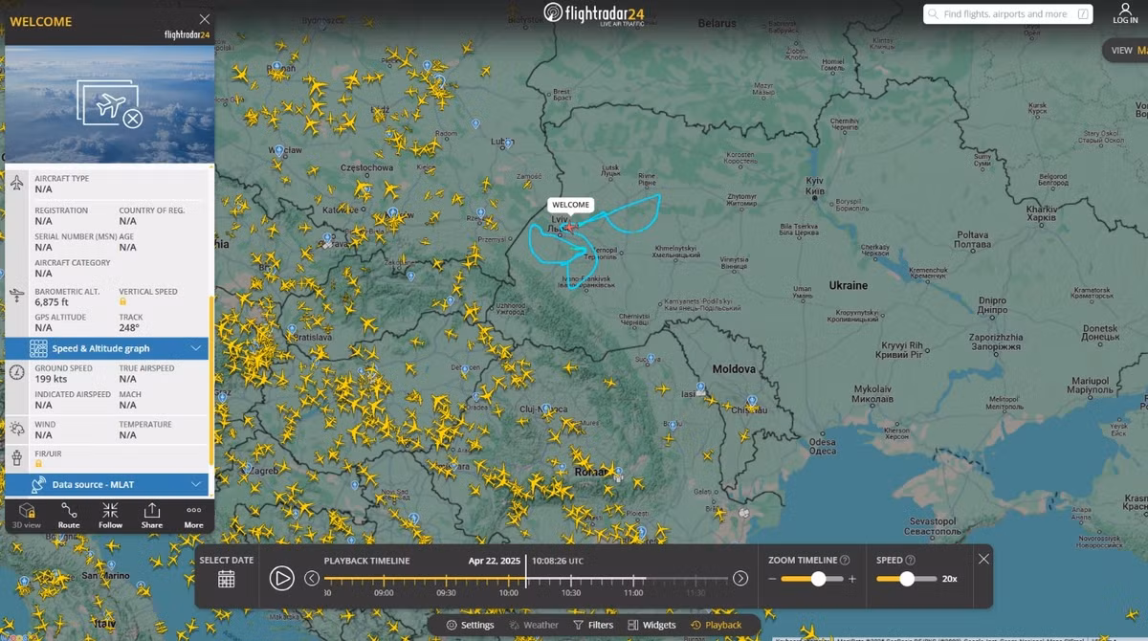Viewport: 1148px width, 641px height.
Task: Open Filters using the funnel icon
Action: pyautogui.click(x=593, y=624)
